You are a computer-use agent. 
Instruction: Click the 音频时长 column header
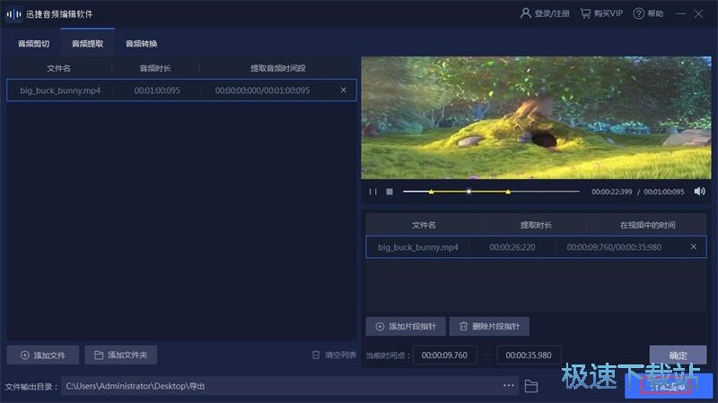[x=155, y=68]
